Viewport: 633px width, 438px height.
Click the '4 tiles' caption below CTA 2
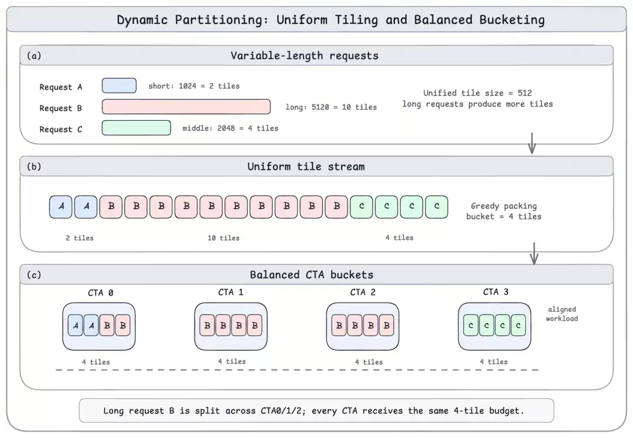369,362
